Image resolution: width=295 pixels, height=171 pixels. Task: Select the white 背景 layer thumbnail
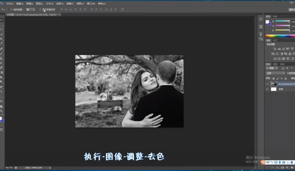click(273, 89)
